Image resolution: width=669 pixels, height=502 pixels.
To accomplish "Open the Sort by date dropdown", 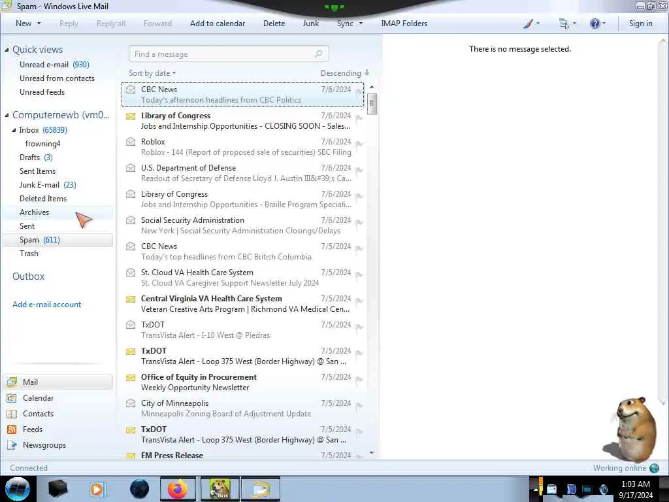I will tap(152, 73).
